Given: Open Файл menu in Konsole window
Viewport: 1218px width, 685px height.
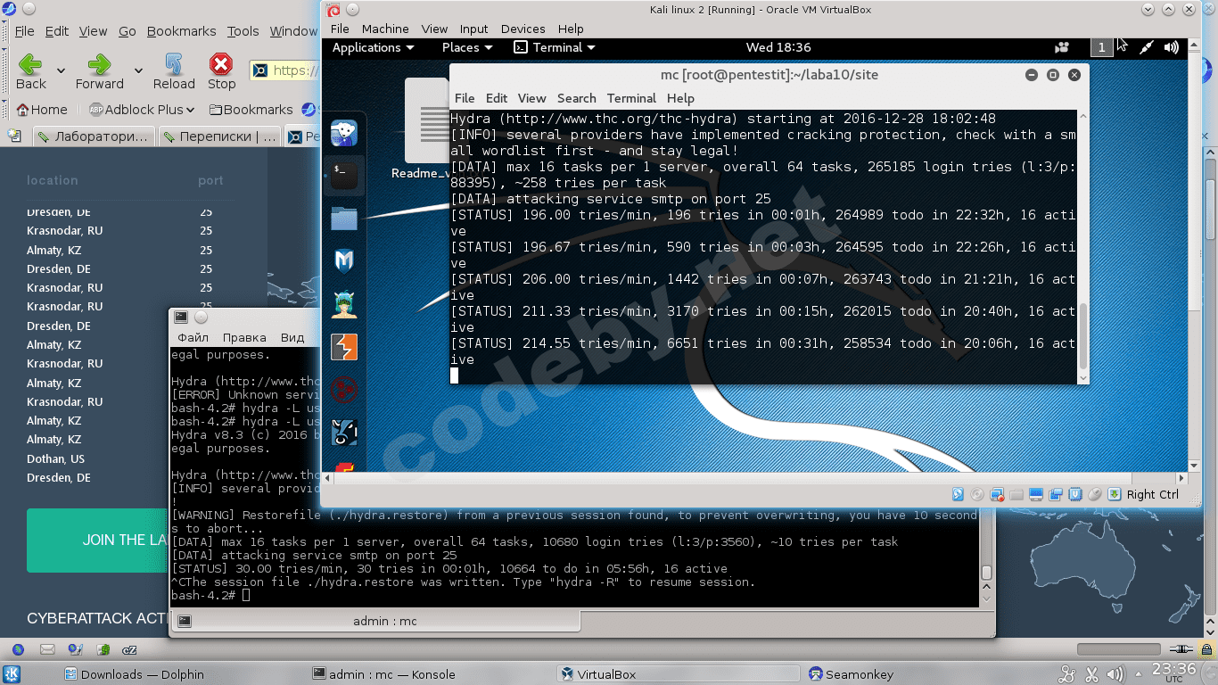Looking at the screenshot, I should [193, 338].
